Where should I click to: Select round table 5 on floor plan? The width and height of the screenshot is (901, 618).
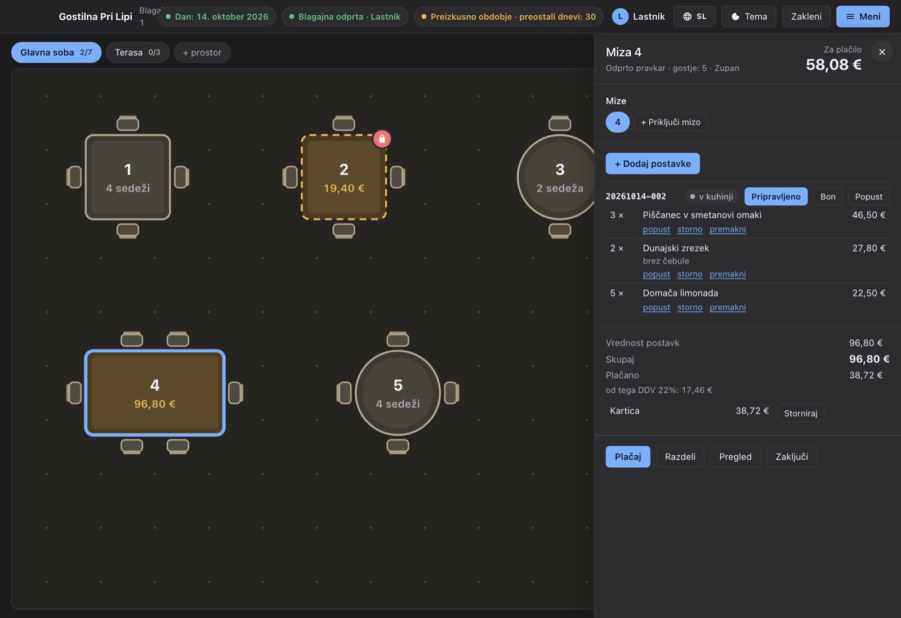(398, 393)
